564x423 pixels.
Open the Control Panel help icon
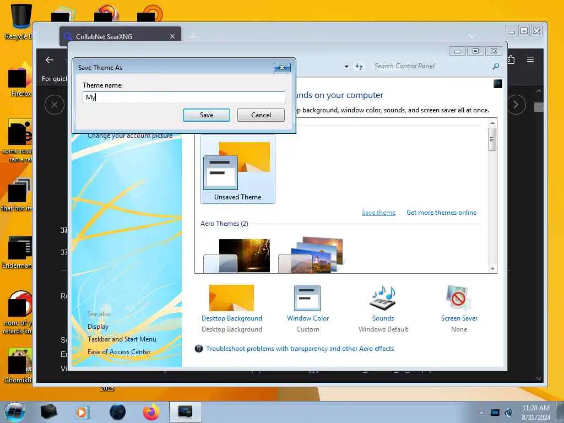[x=498, y=84]
